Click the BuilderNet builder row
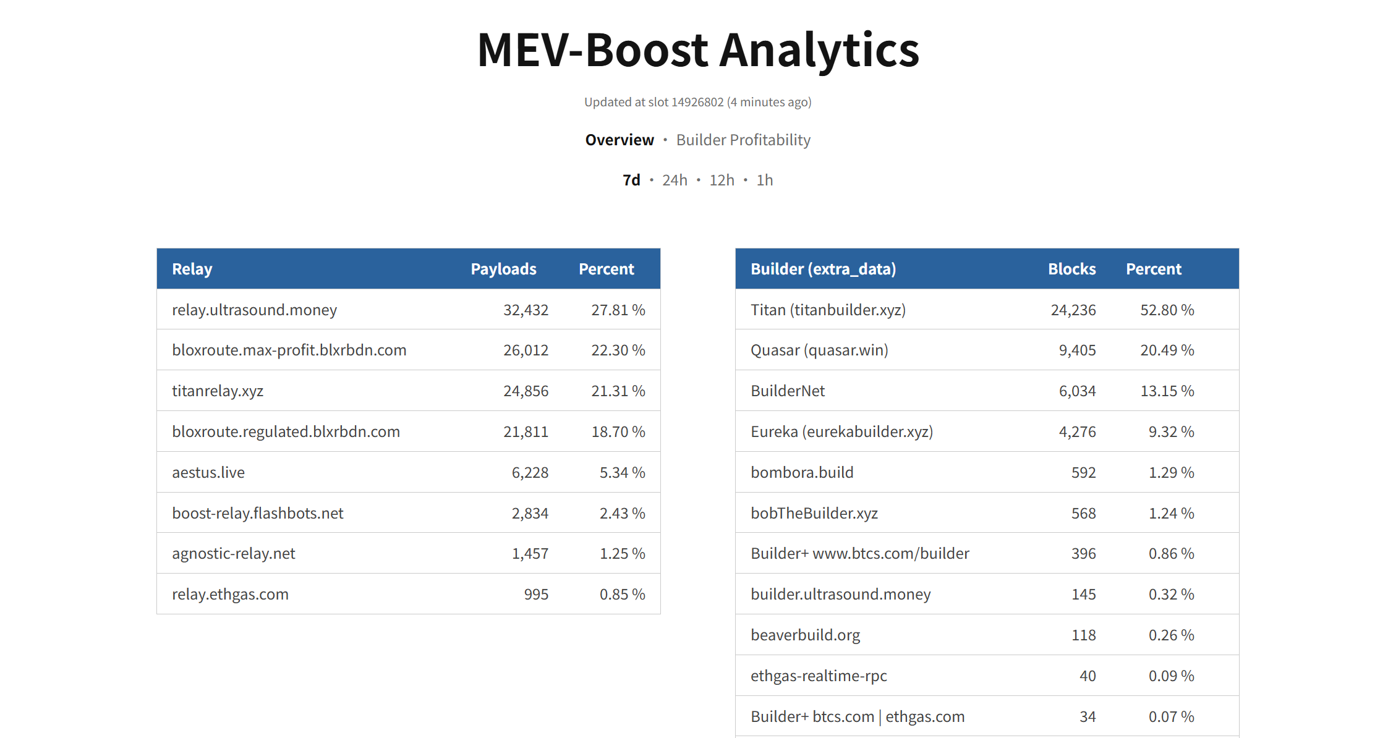Image resolution: width=1388 pixels, height=738 pixels. pos(987,391)
